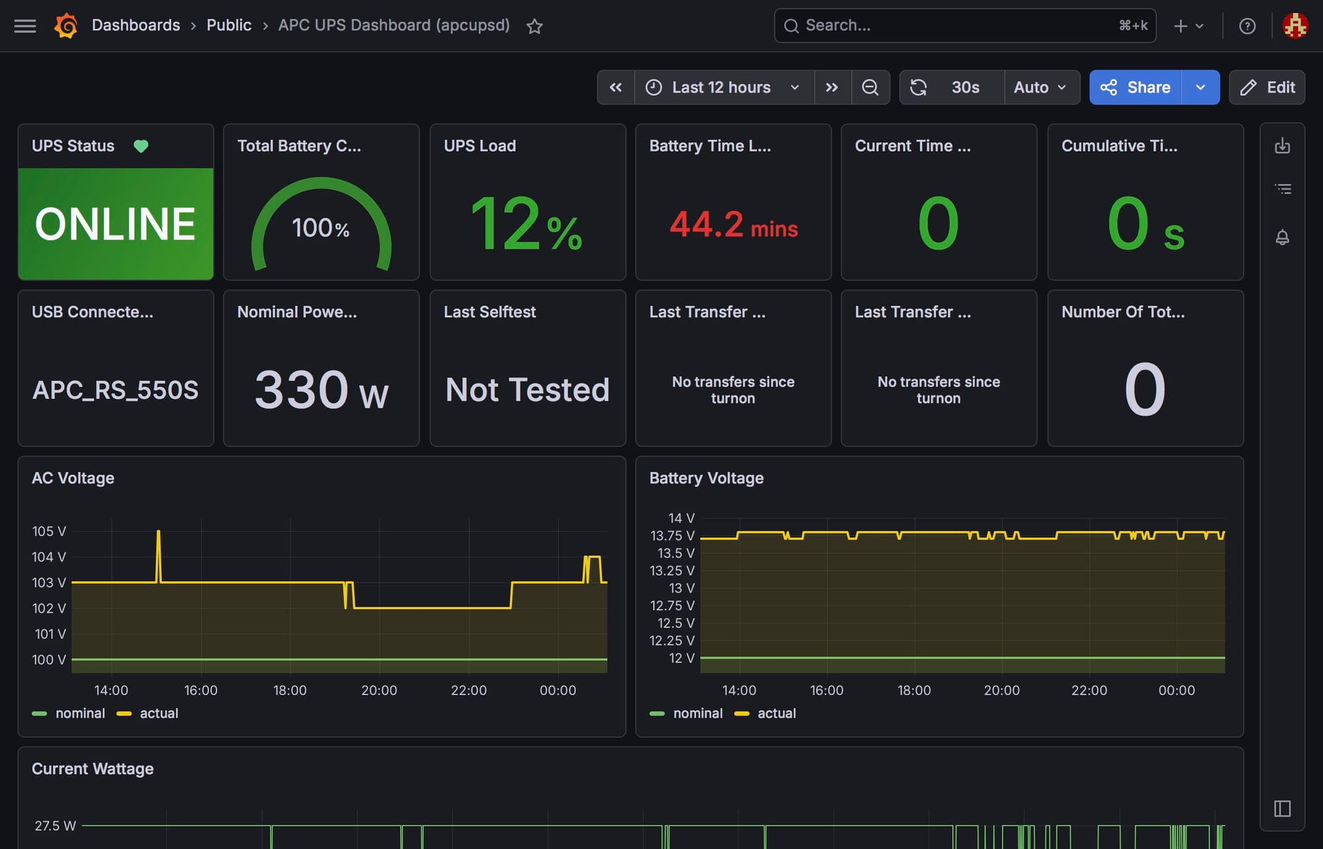1323x849 pixels.
Task: Star this dashboard as favorite
Action: (534, 26)
